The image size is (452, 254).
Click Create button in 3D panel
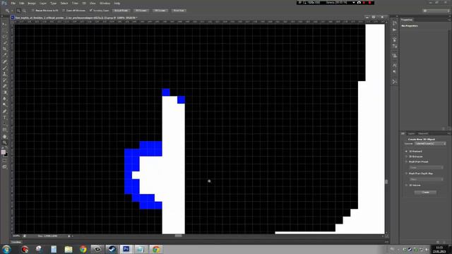425,193
